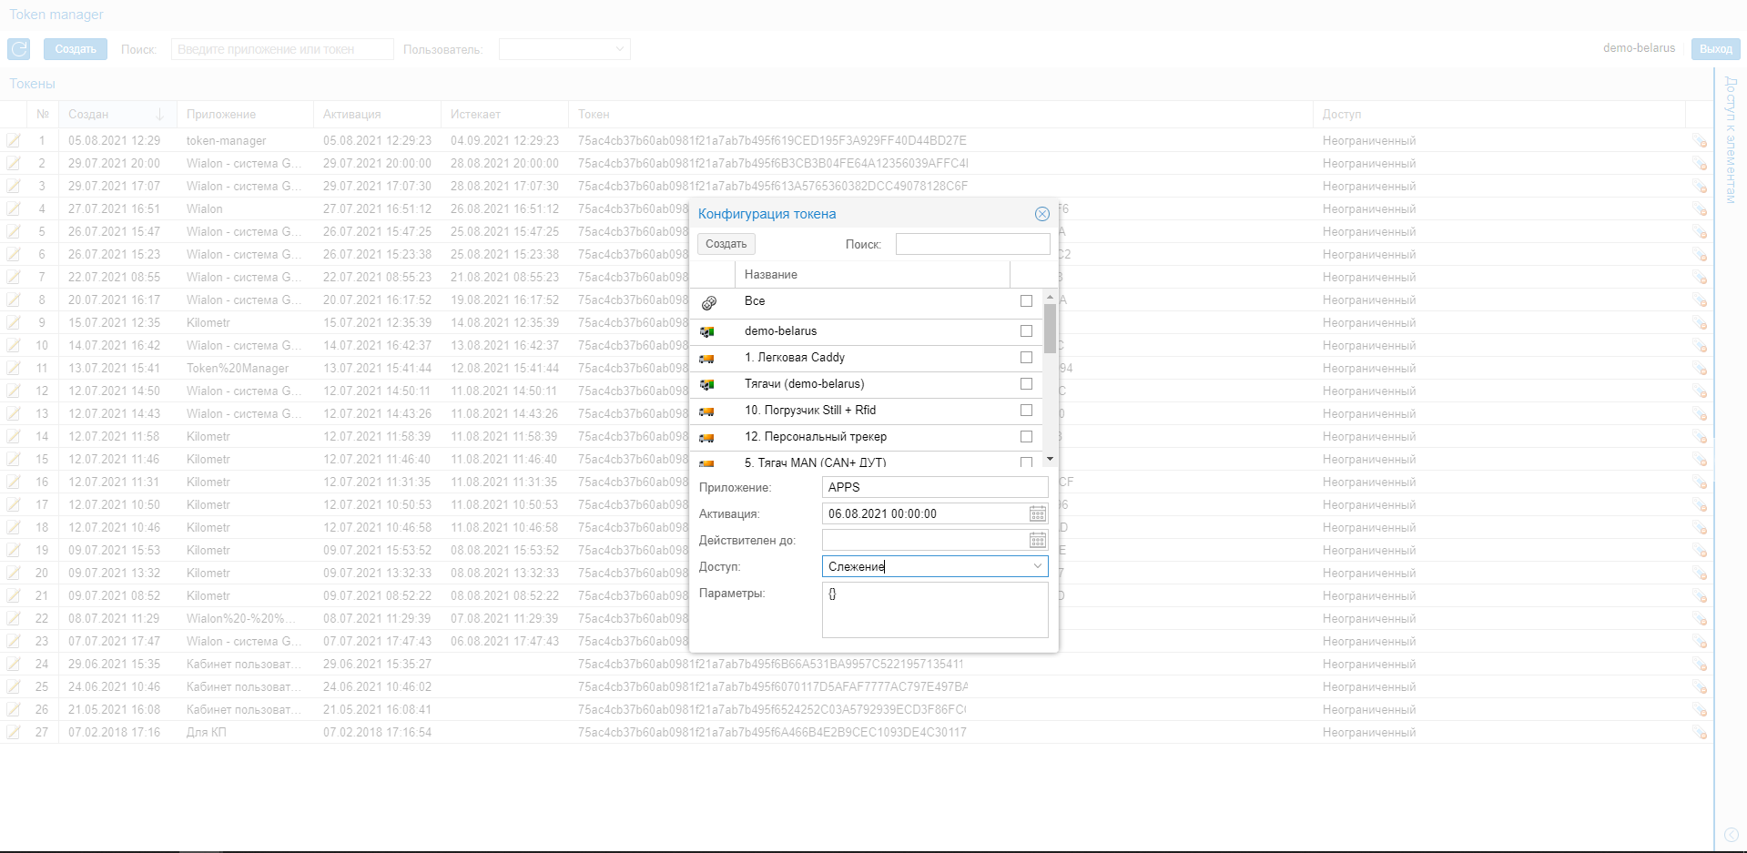This screenshot has width=1747, height=853.
Task: Open calendar picker for Действителен до field
Action: coord(1037,541)
